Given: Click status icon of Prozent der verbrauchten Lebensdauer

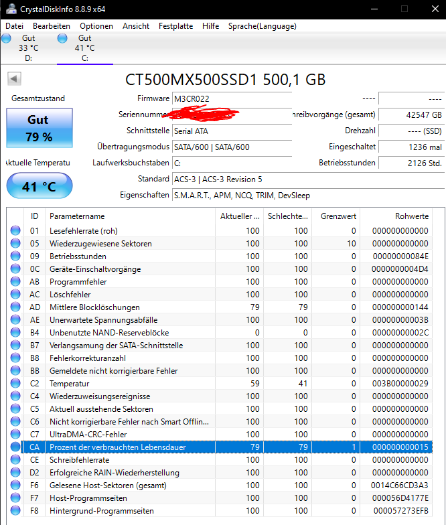Looking at the screenshot, I should [15, 447].
